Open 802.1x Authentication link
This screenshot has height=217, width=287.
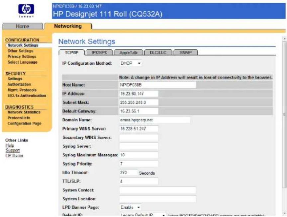click(27, 96)
